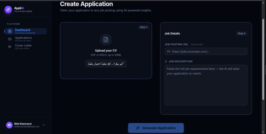The width and height of the screenshot is (266, 134).
Task: Go to the Dashboard menu item
Action: coord(26,32)
